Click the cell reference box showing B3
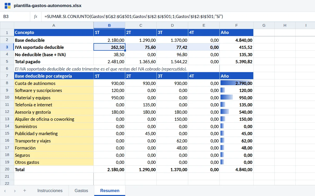Image resolution: width=315 pixels, height=196 pixels. pyautogui.click(x=15, y=16)
